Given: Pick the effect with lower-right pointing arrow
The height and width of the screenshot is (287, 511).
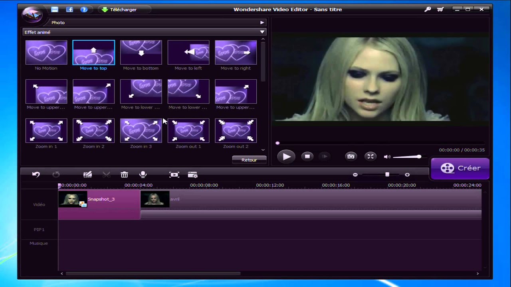Looking at the screenshot, I should pyautogui.click(x=188, y=91).
